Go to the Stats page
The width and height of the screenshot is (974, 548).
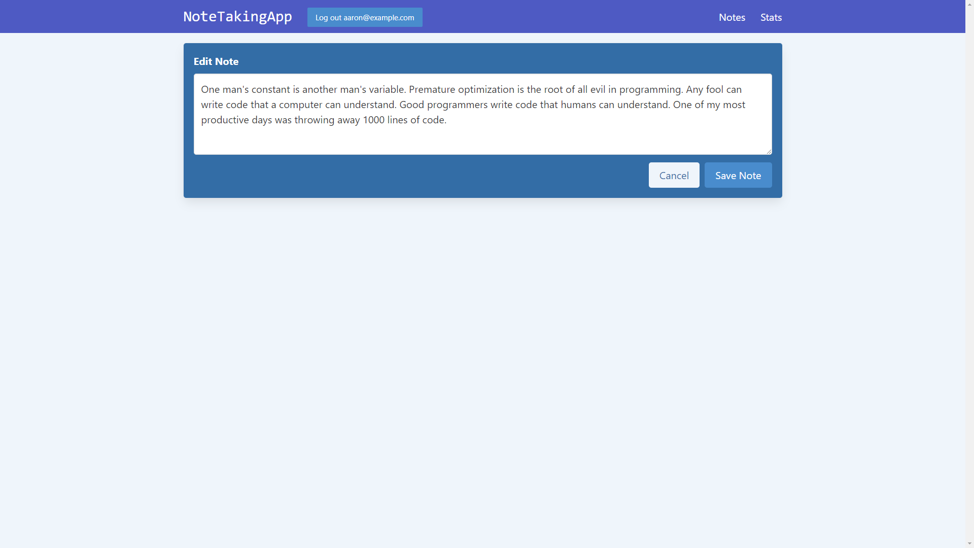click(x=771, y=17)
